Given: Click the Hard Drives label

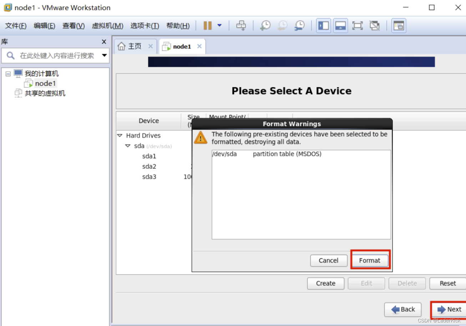Looking at the screenshot, I should click(x=143, y=136).
